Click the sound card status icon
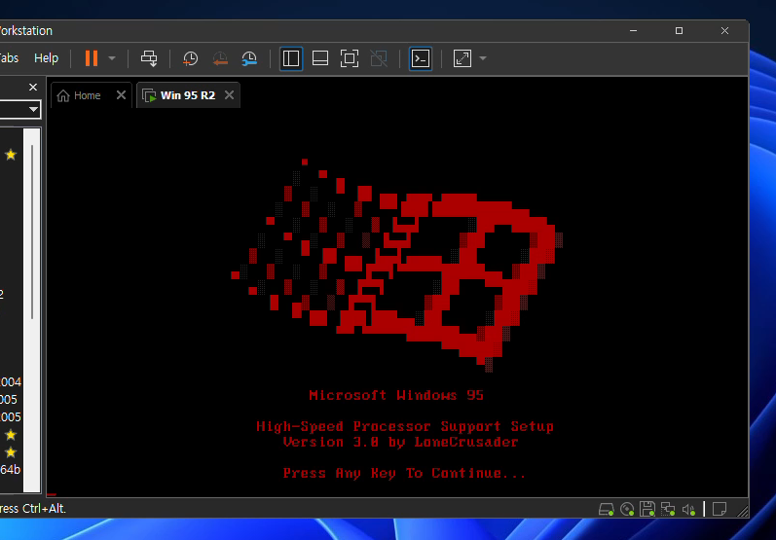 tap(688, 509)
